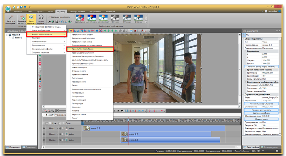
Task: Click the scissors cut icon in the ribbon
Action: point(49,22)
